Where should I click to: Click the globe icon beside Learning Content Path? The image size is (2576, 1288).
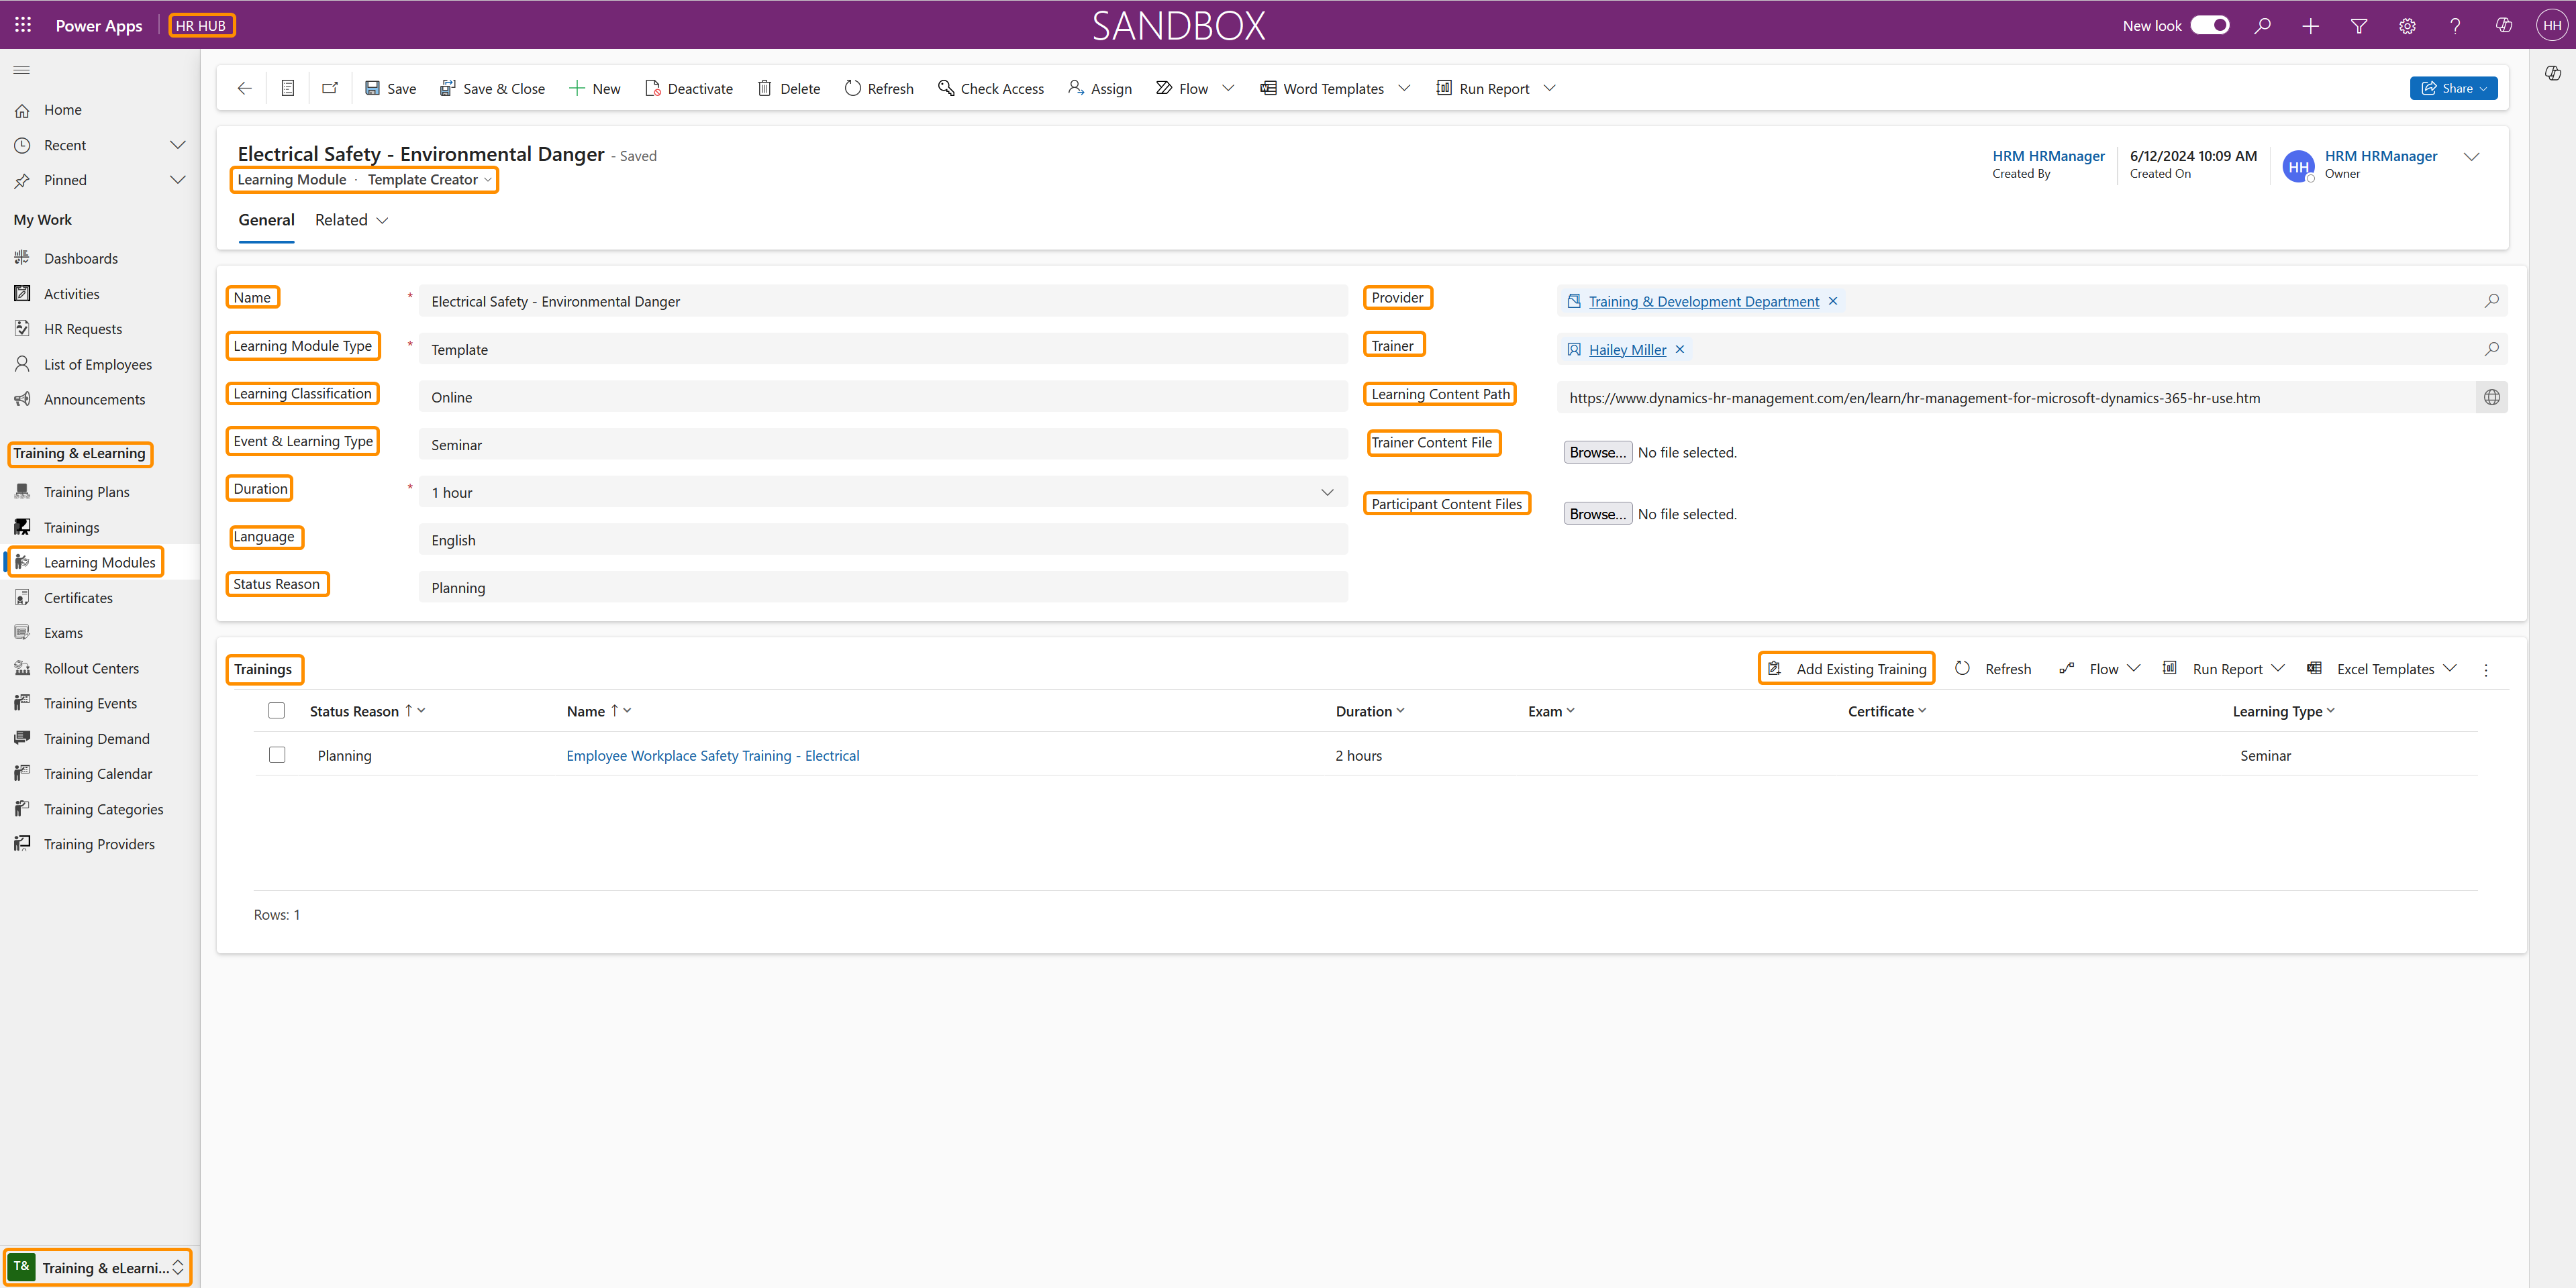click(x=2492, y=396)
